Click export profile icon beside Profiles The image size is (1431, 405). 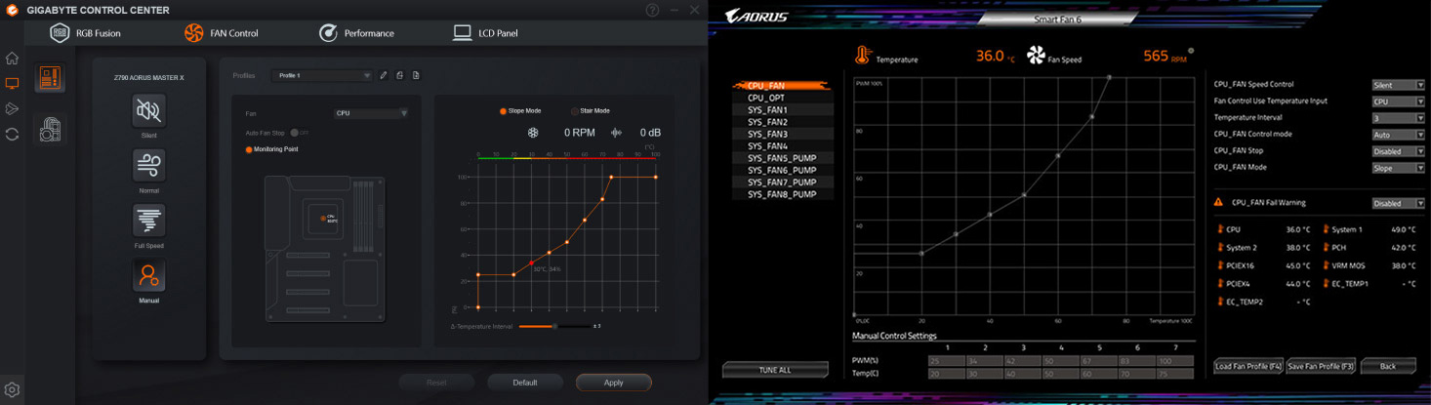pos(416,75)
